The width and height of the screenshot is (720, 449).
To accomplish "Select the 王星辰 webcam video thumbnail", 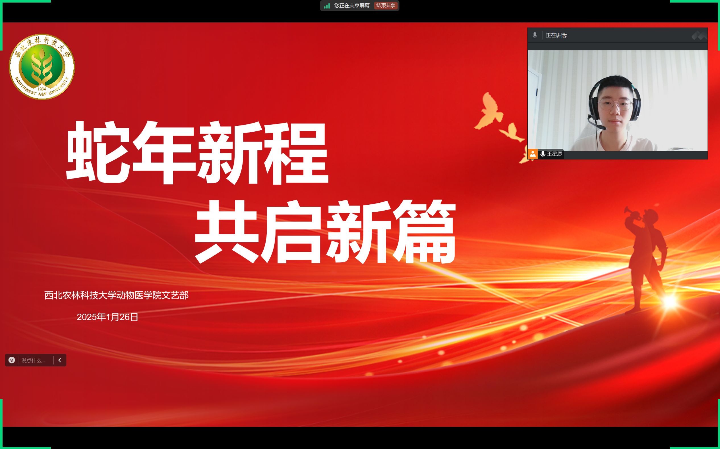I will [x=617, y=100].
